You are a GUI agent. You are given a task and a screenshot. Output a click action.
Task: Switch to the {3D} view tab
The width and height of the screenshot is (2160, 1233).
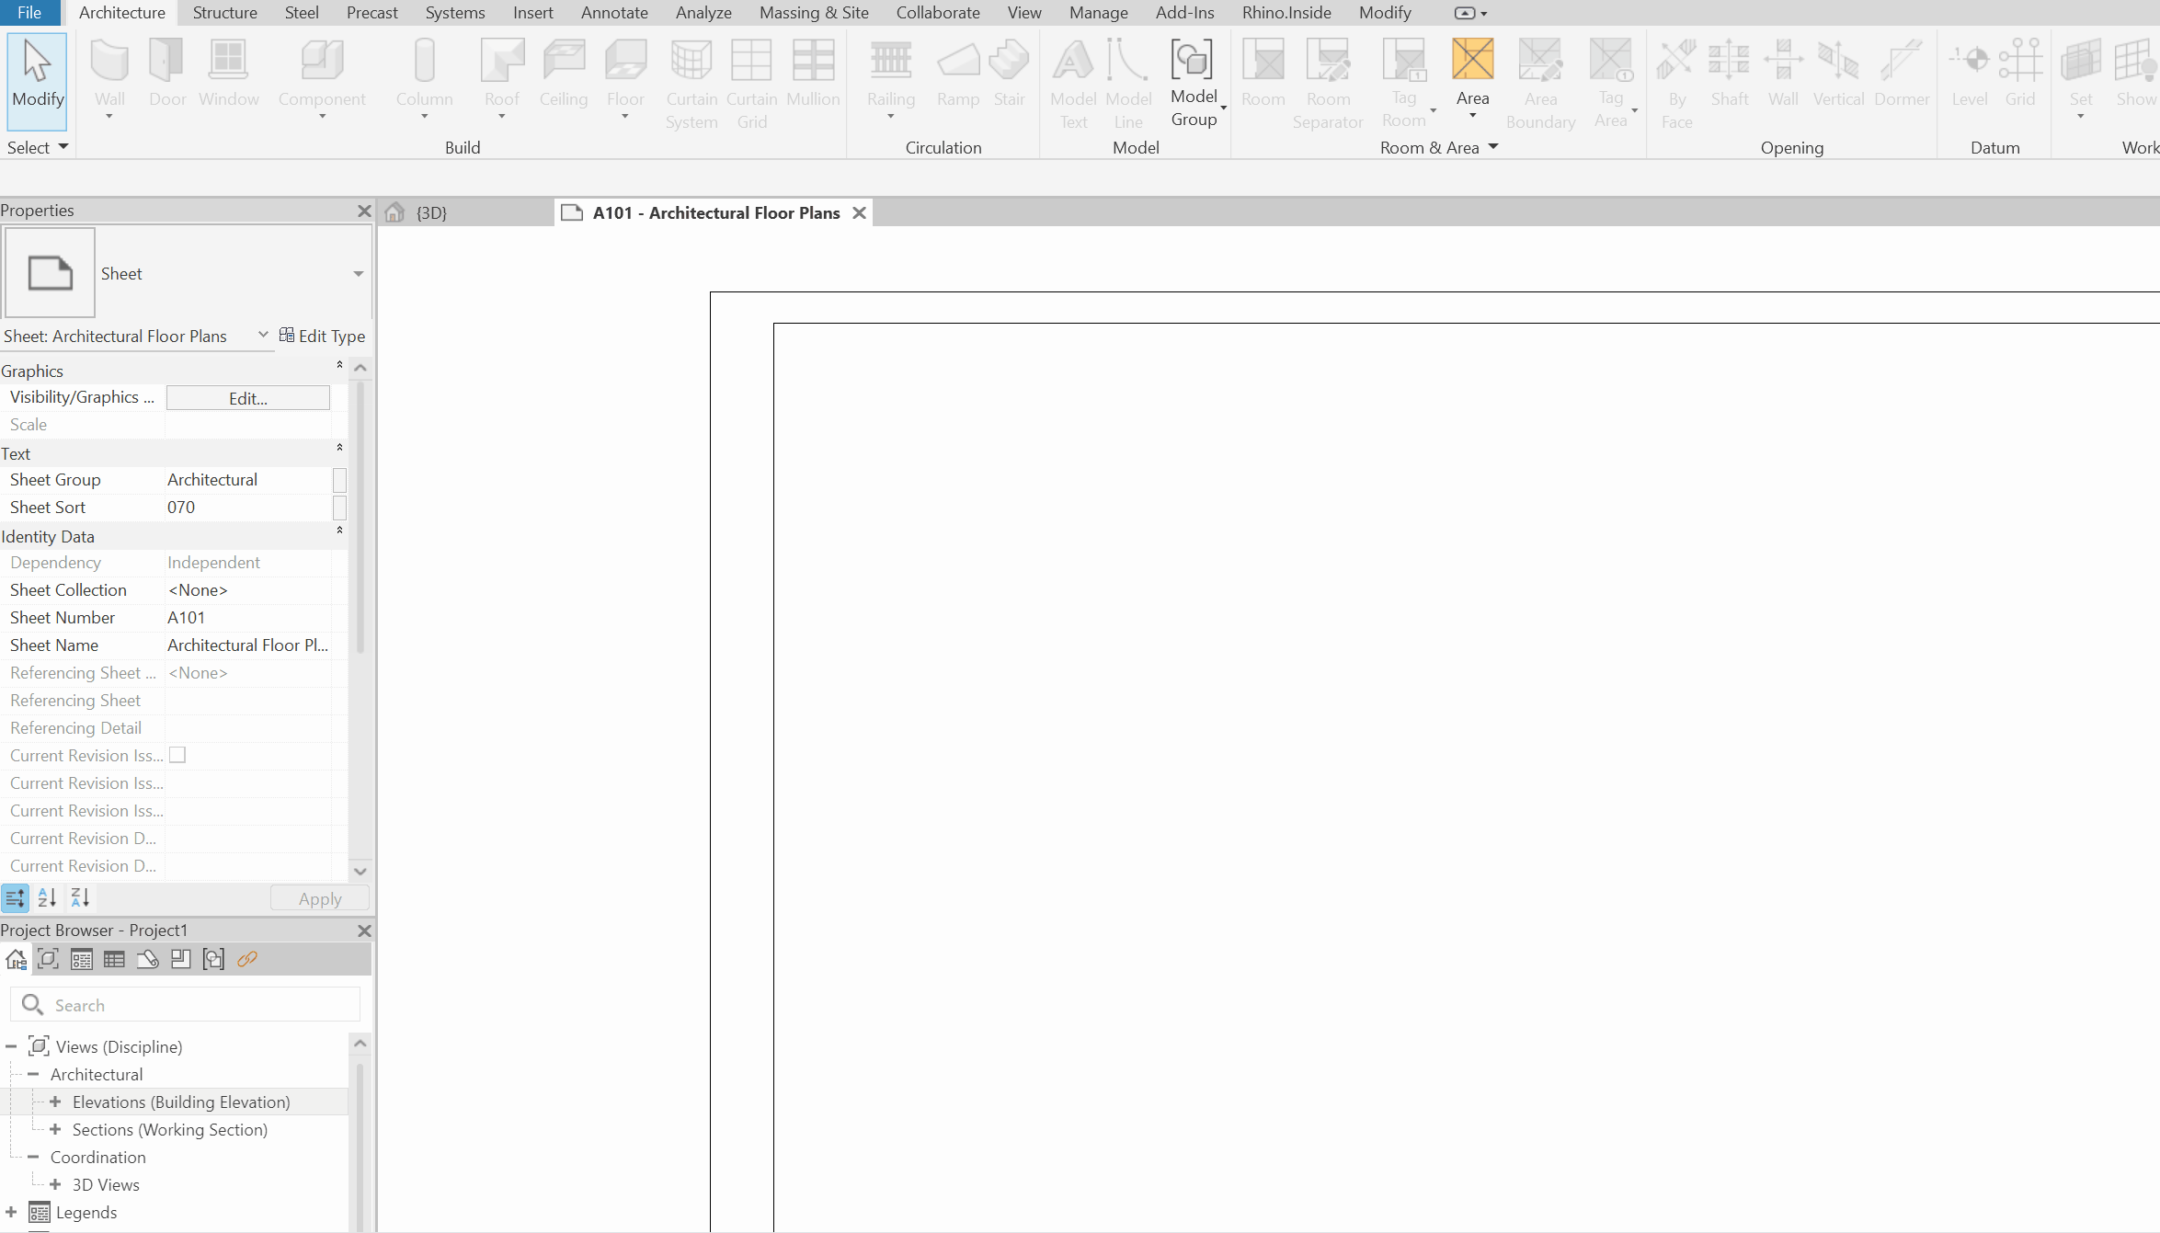click(x=430, y=213)
